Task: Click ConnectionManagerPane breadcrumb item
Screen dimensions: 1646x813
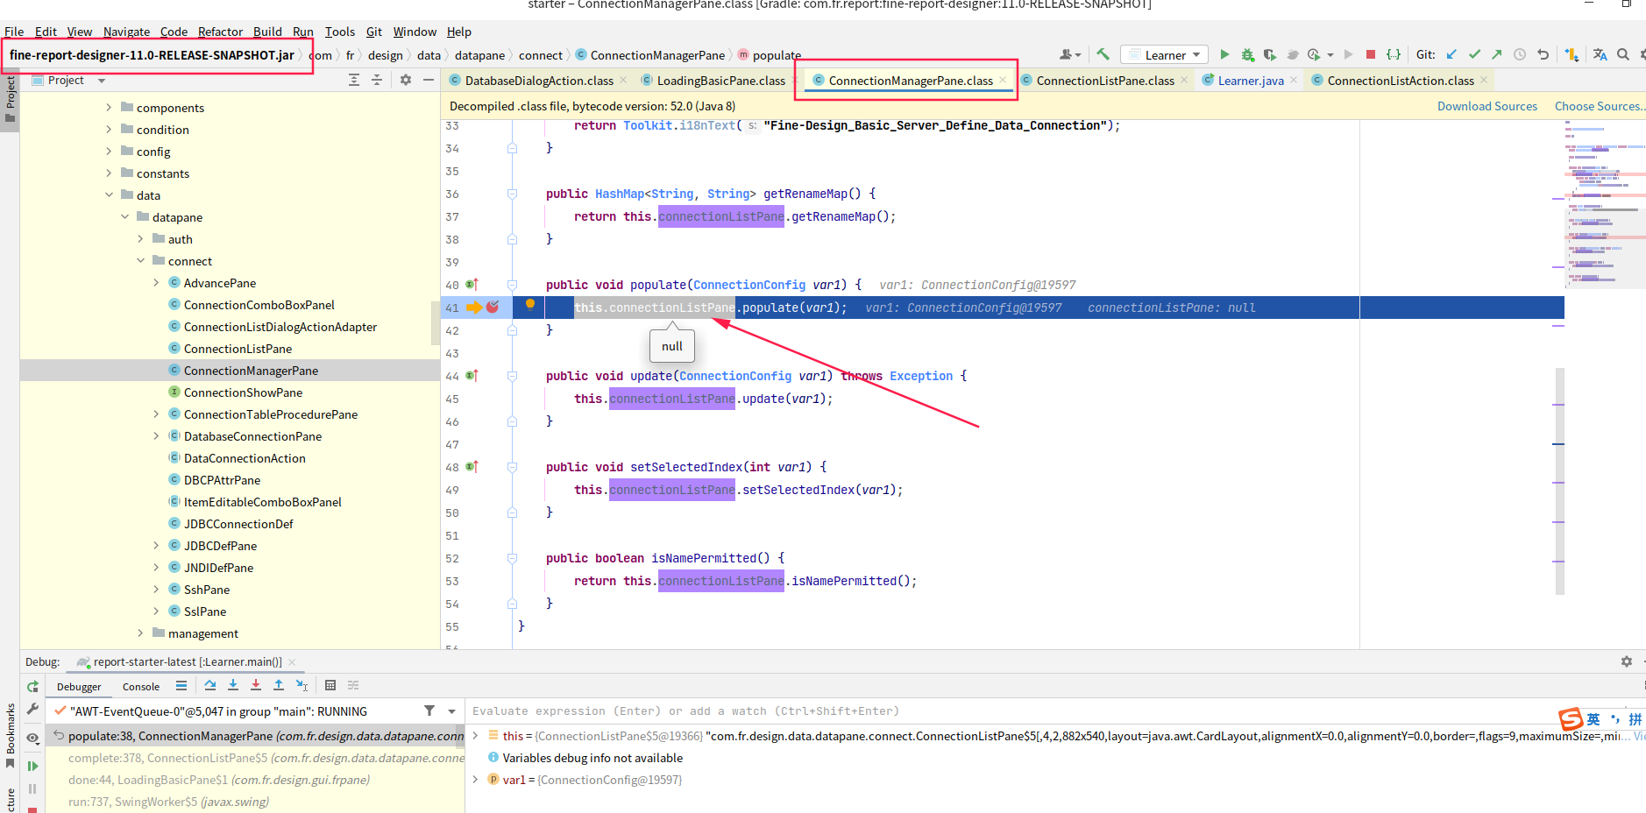Action: click(x=657, y=55)
